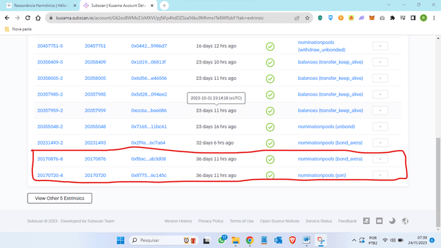
Task: Open block 20355048 link
Action: 95,127
